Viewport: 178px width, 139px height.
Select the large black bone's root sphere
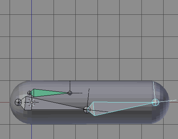point(18,102)
